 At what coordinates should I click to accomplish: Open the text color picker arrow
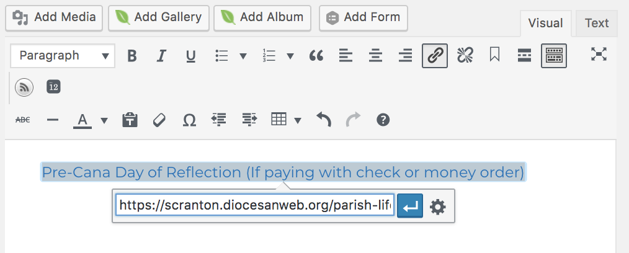(104, 120)
